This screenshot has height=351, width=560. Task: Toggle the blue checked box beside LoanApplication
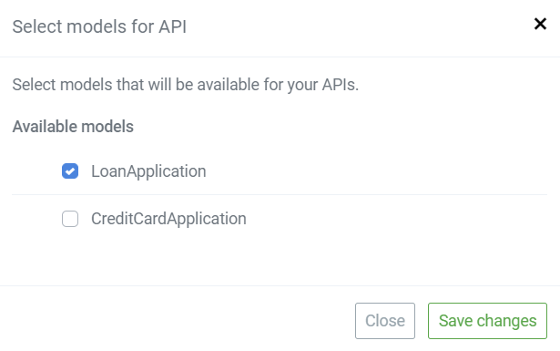click(70, 170)
